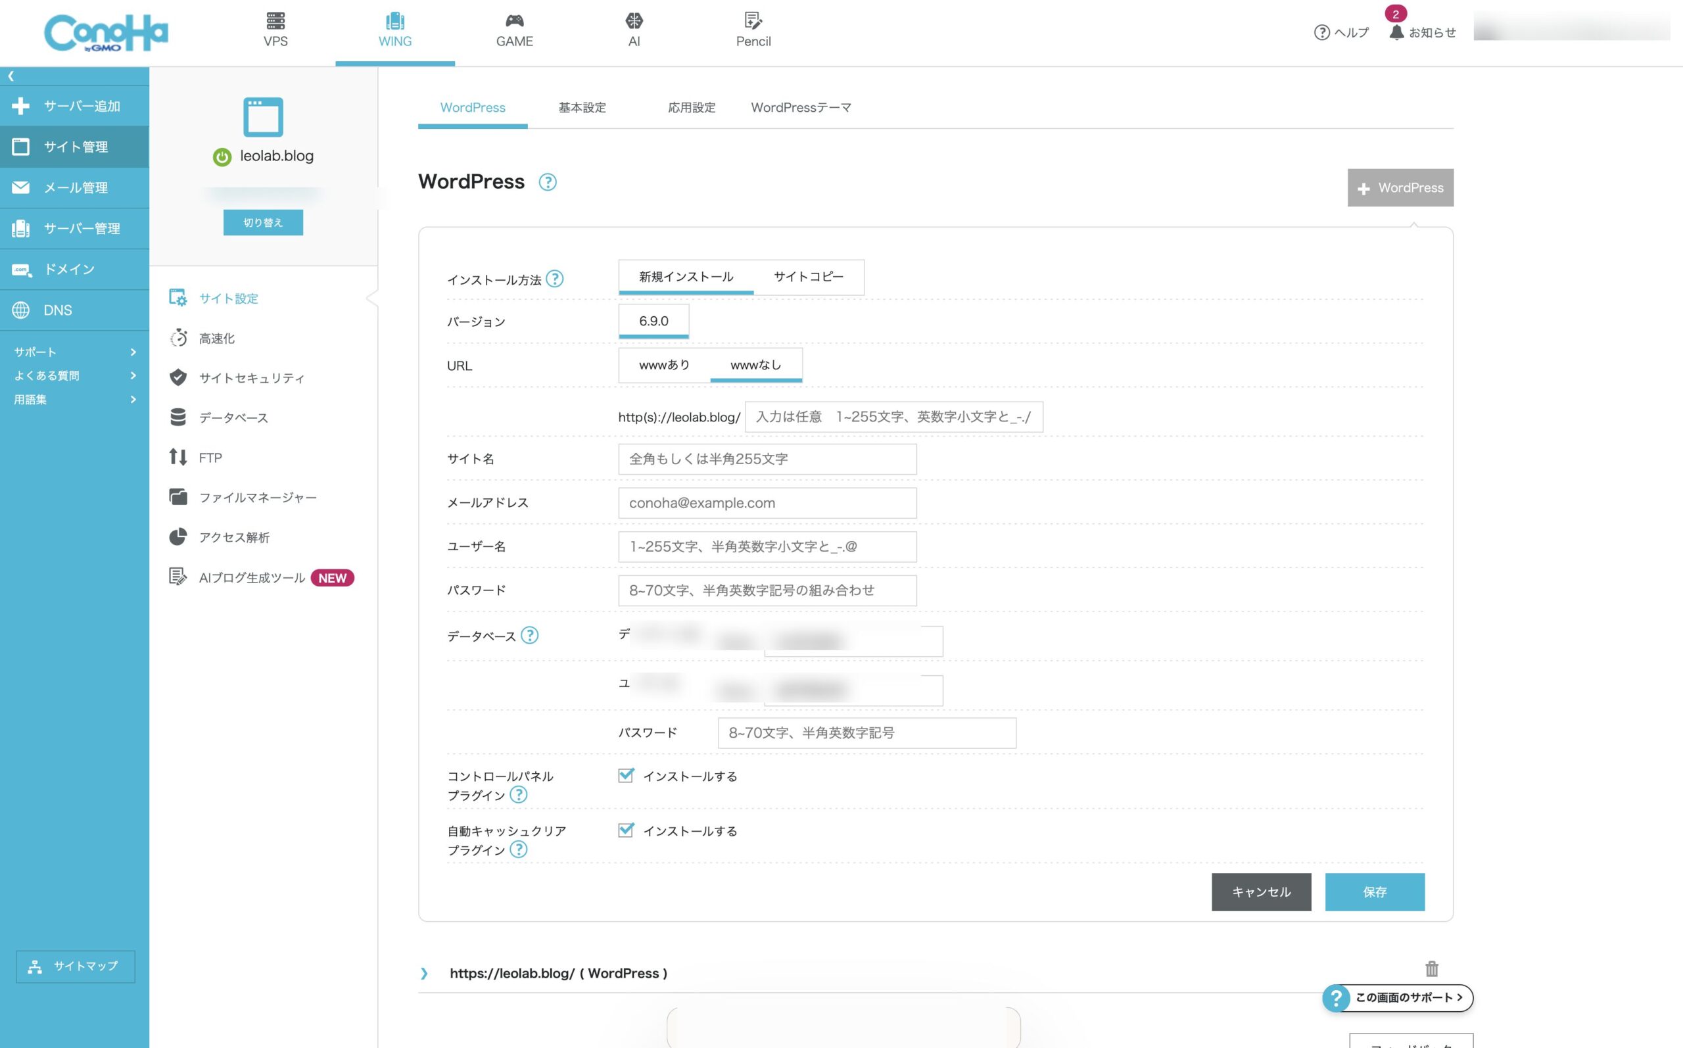Collapse the left sidebar with the arrow
Screen dimensions: 1683x1048
[x=11, y=76]
